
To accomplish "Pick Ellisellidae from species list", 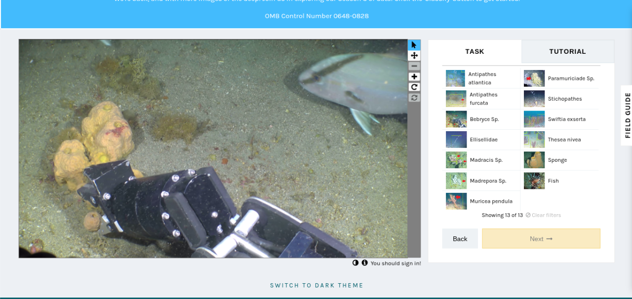I will click(482, 140).
